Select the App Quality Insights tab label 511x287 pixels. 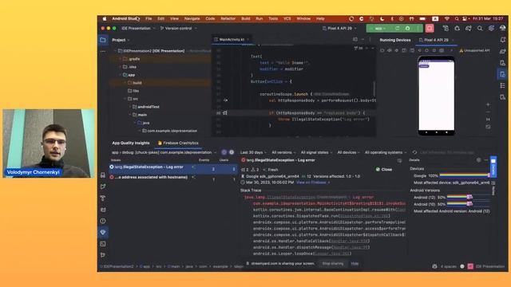[x=131, y=143]
